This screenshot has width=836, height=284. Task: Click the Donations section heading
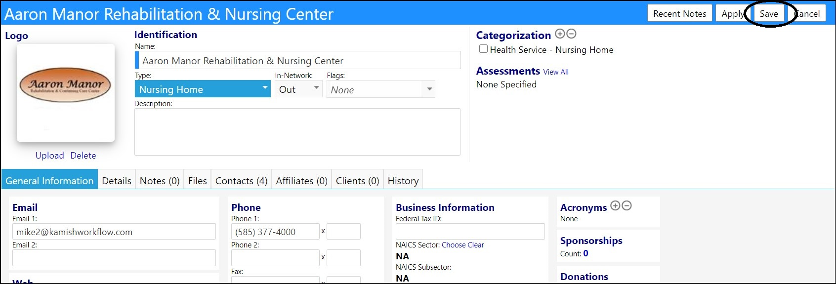click(584, 277)
